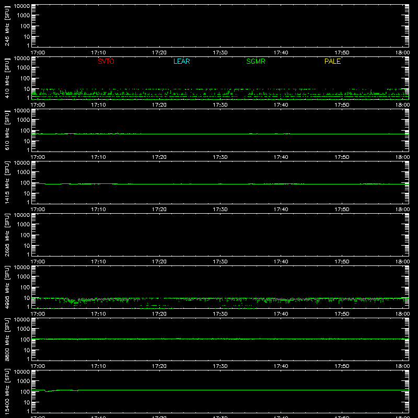Click 17:10 tick under the 410 MHz panel
The width and height of the screenshot is (418, 418).
(98, 105)
